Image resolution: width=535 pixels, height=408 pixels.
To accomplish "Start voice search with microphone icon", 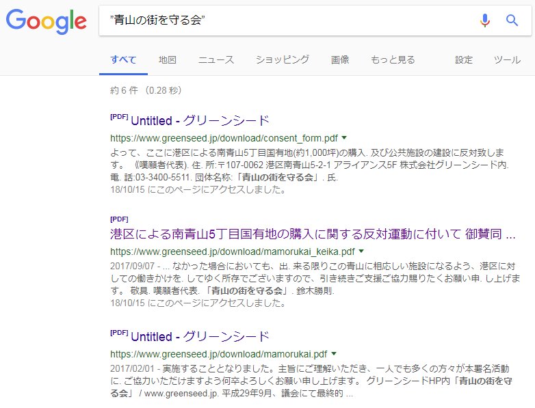I will tap(484, 20).
